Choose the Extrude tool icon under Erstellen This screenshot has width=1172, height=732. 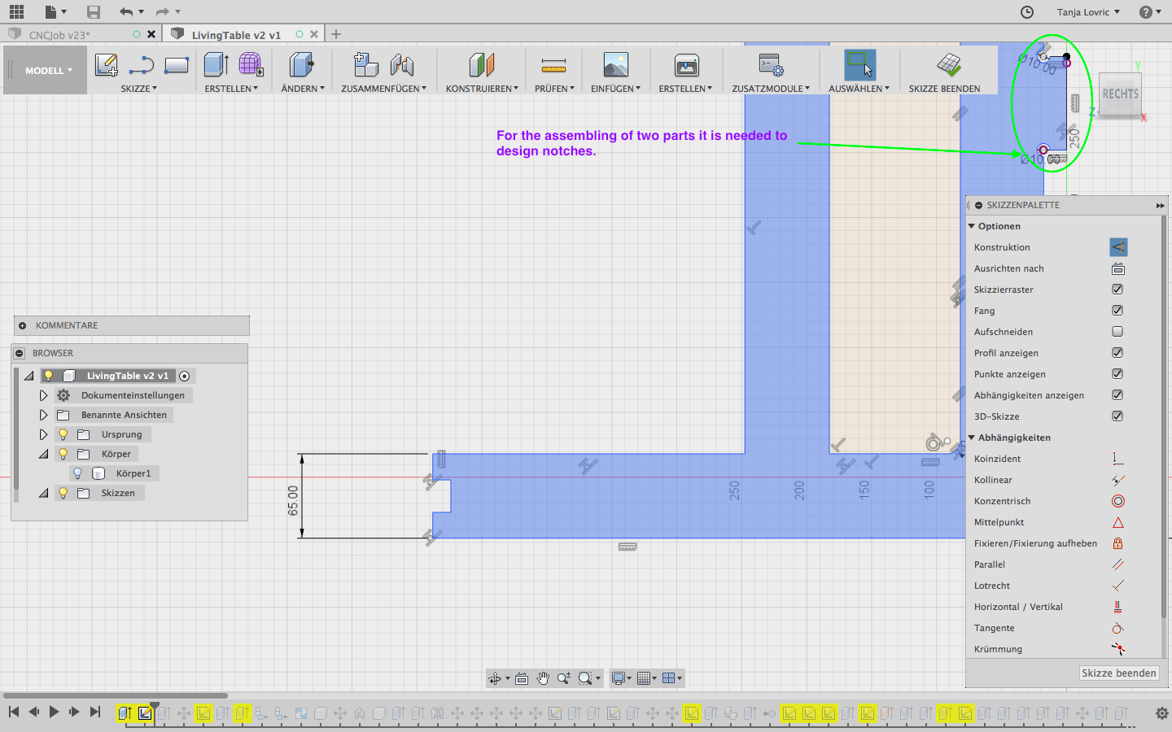click(216, 65)
